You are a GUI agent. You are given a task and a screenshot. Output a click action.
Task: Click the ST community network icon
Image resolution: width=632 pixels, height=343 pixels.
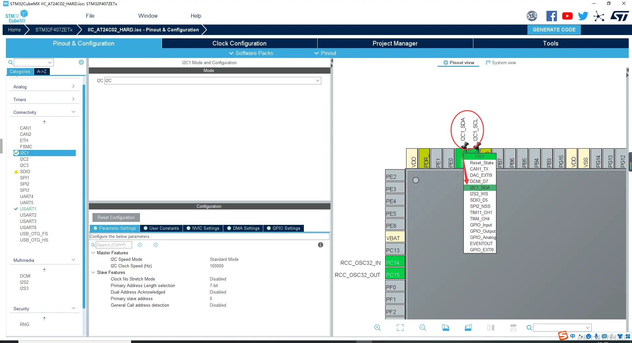pyautogui.click(x=599, y=16)
